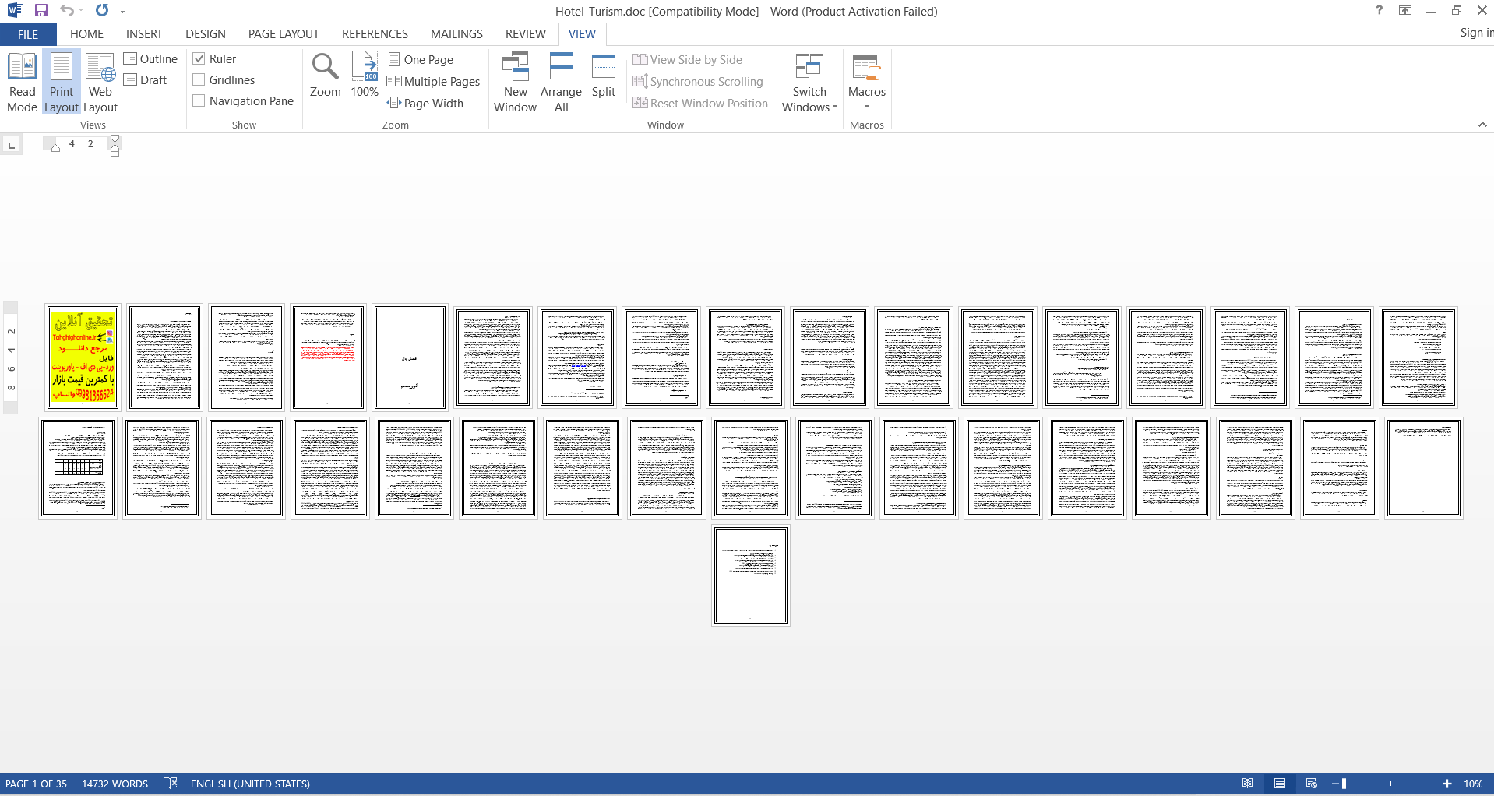Switch to the REVIEW tab
Image resolution: width=1494 pixels, height=796 pixels.
pyautogui.click(x=525, y=34)
